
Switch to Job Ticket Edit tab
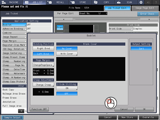(x=117, y=8)
